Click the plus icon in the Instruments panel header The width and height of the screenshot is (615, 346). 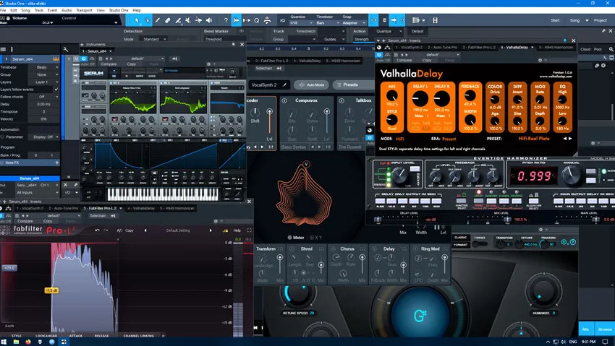82,45
